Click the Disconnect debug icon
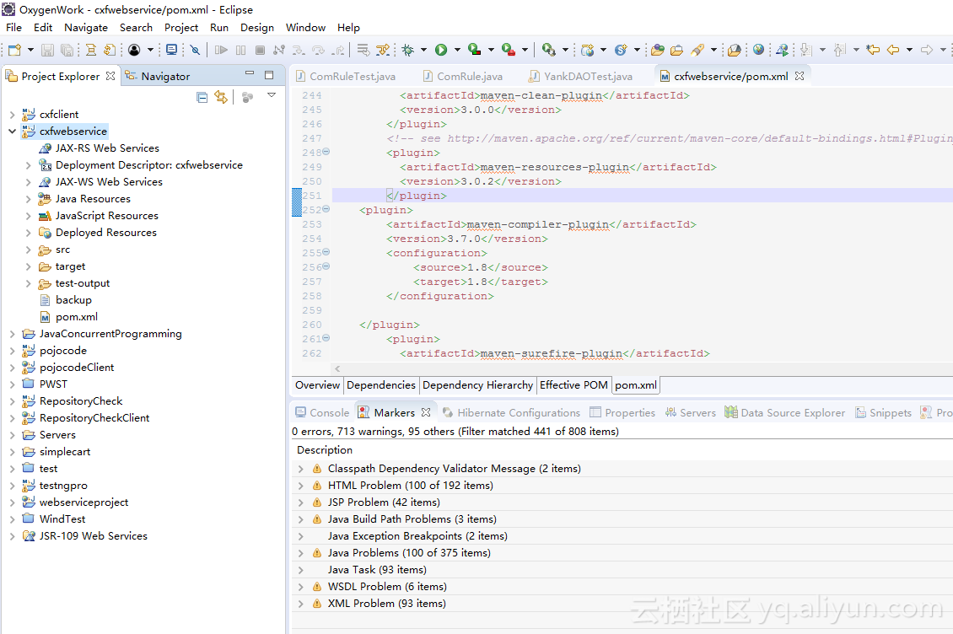Viewport: 953px width, 634px height. [279, 50]
